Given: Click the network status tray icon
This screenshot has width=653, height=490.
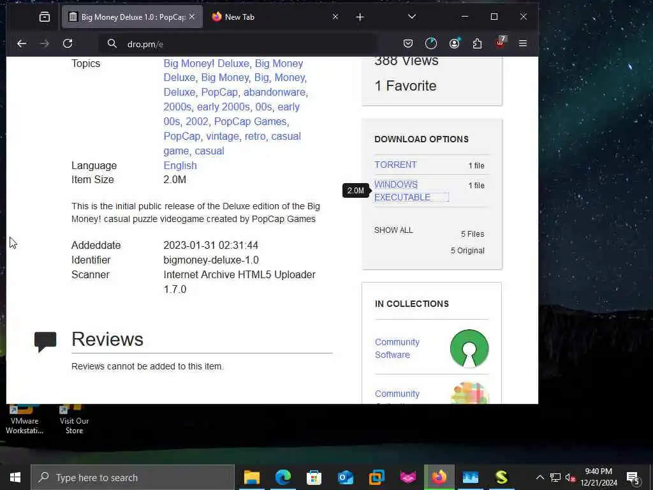Looking at the screenshot, I should tap(555, 477).
